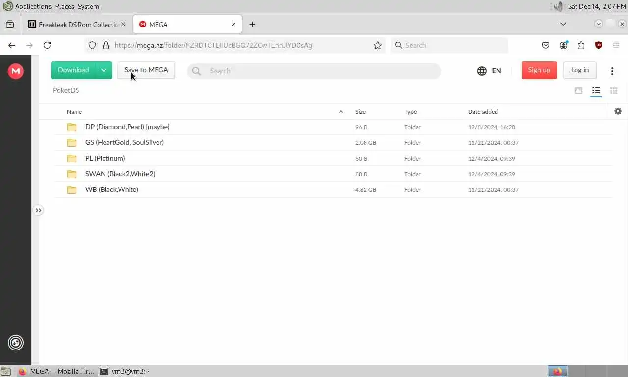
Task: Click MEGA Mozilla Firefox taskbar item
Action: [x=56, y=371]
